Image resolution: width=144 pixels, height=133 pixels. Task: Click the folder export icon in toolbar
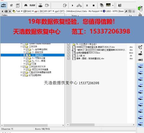click(47, 5)
